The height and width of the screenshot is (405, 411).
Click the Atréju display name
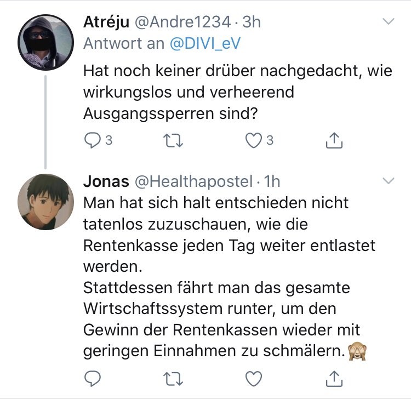(106, 22)
